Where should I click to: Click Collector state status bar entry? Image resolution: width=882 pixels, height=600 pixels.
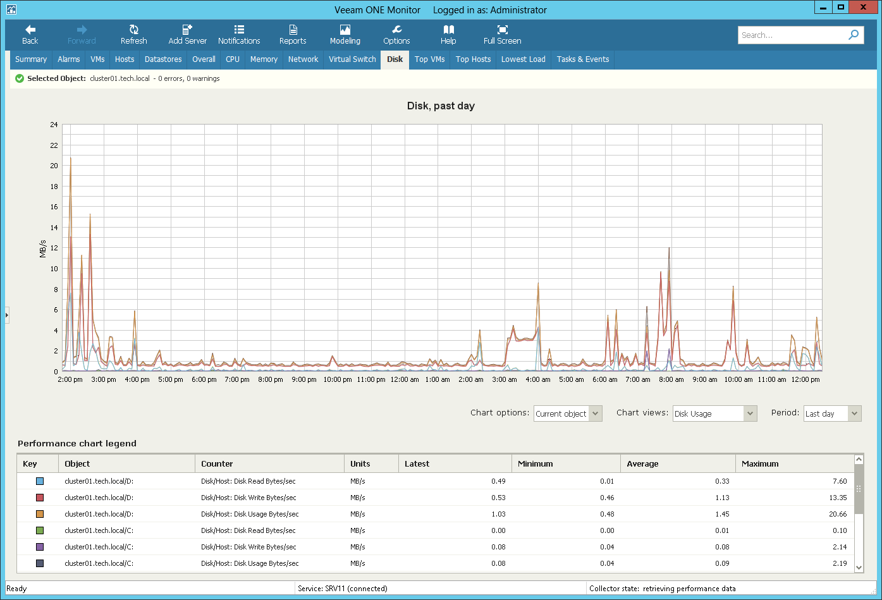tap(663, 589)
